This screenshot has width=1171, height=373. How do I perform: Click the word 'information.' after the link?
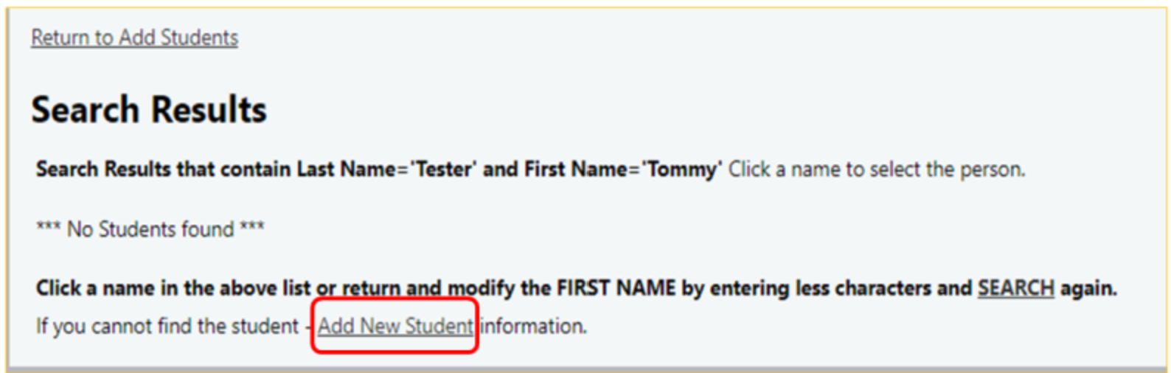click(x=534, y=326)
